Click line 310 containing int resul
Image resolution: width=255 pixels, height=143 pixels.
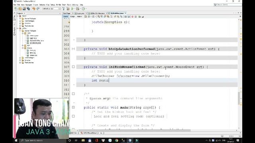pos(157,80)
